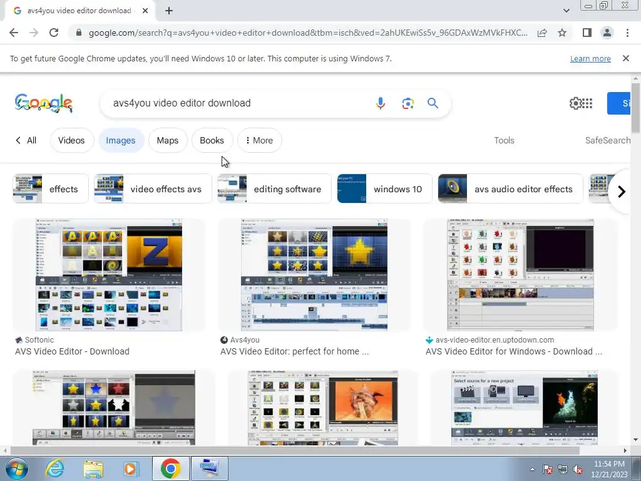The width and height of the screenshot is (641, 481).
Task: Click Learn more about Chrome updates
Action: tap(590, 58)
